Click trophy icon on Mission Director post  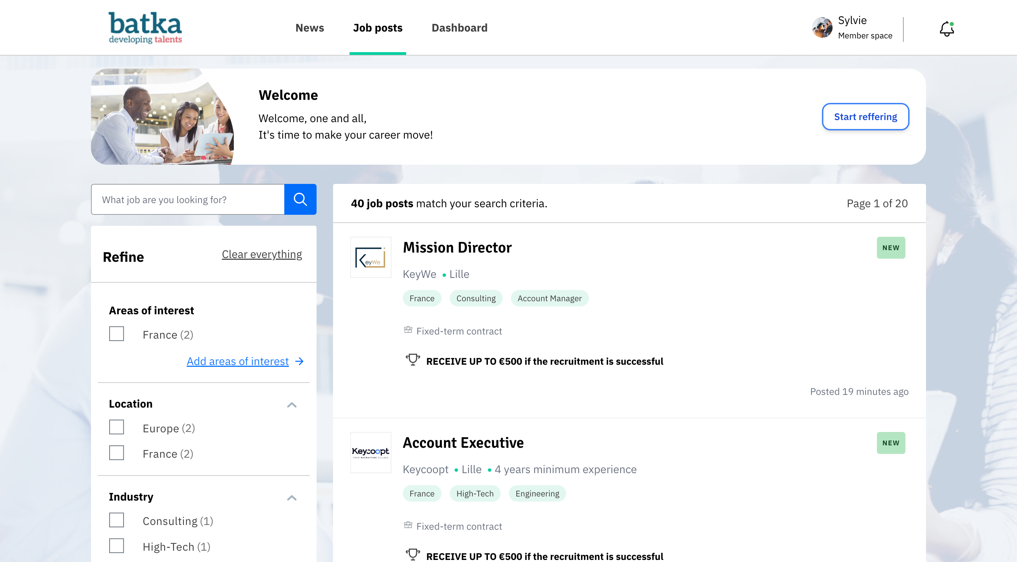413,360
